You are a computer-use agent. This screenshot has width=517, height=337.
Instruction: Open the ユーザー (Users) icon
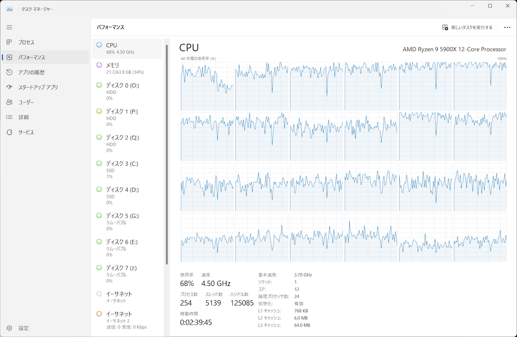[9, 102]
